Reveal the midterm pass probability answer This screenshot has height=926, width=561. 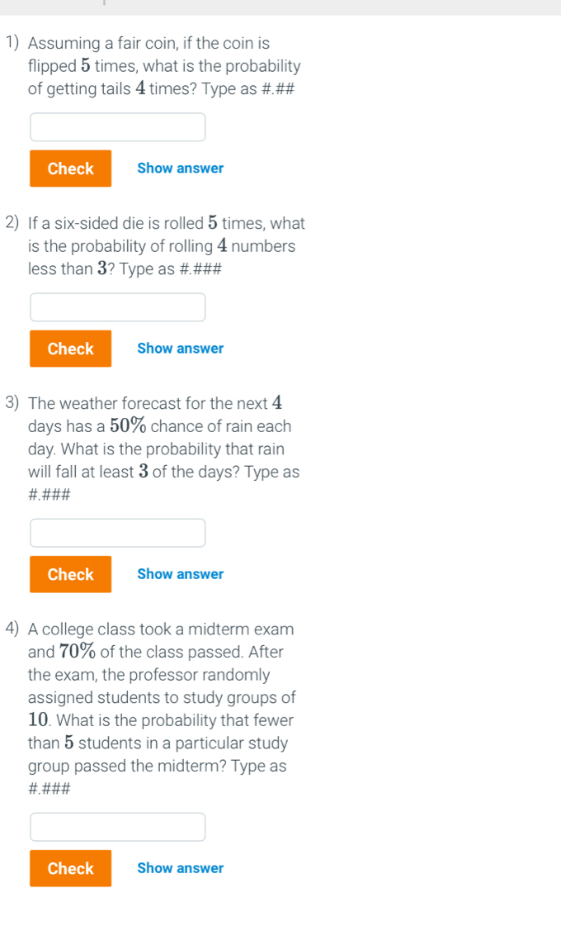180,867
